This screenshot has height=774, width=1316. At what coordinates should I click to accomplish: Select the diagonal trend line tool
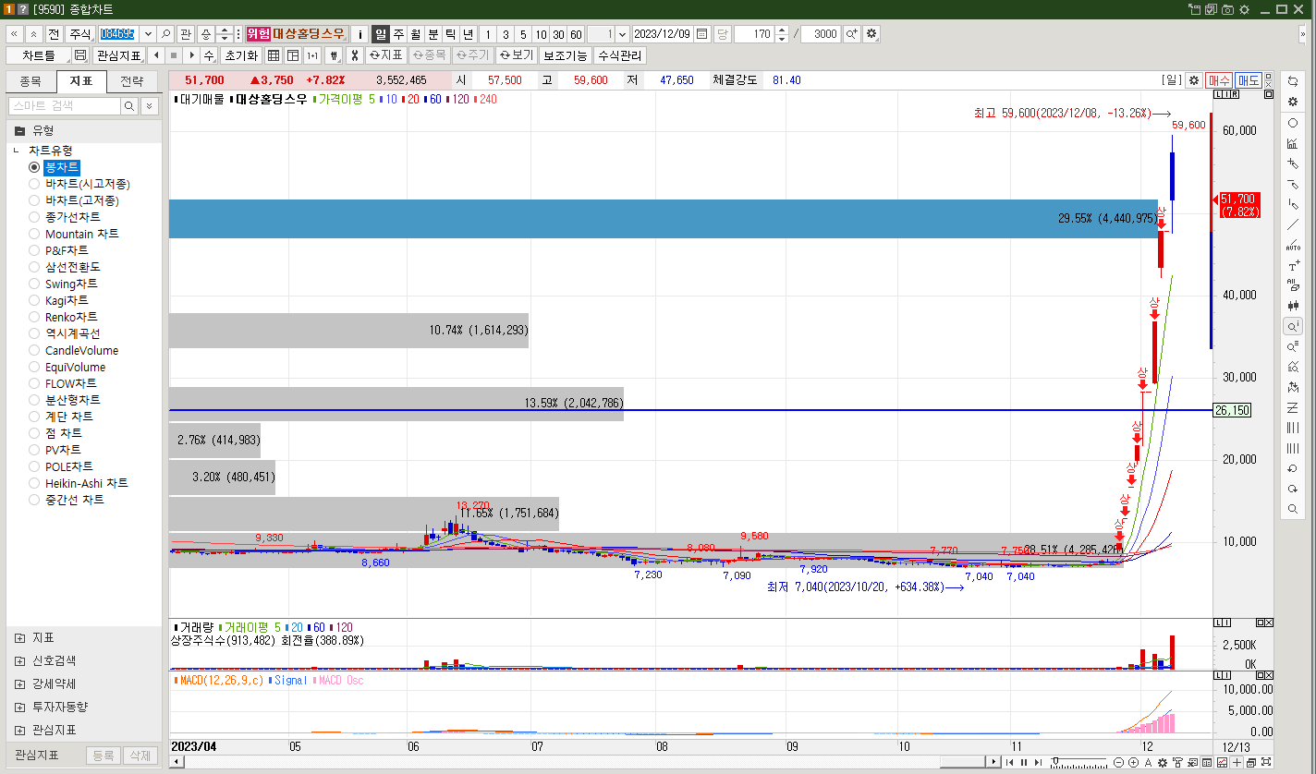click(x=1293, y=224)
